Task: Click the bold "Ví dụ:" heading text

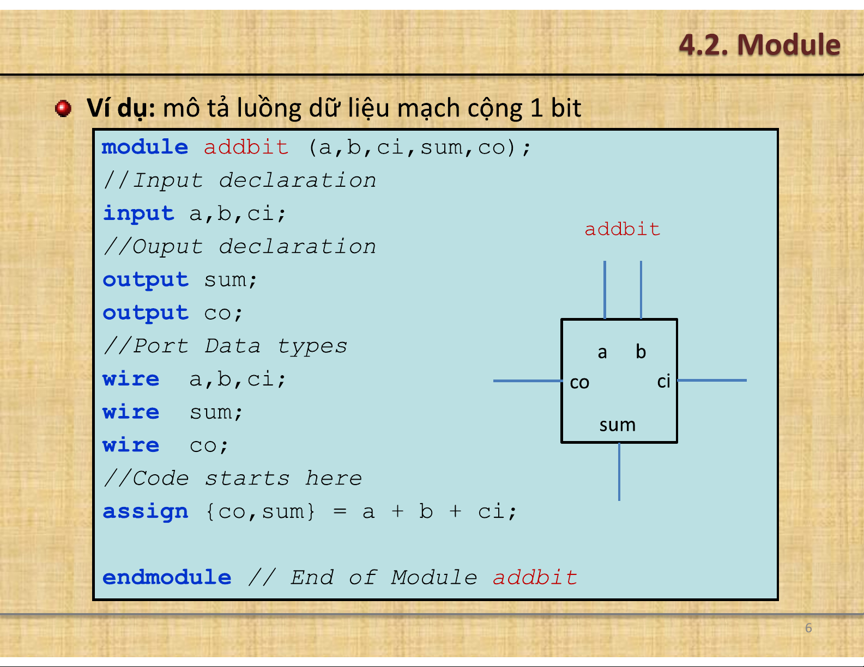Action: [x=121, y=108]
